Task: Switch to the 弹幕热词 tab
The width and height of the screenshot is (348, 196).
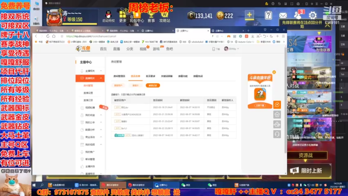Action: coord(198,76)
